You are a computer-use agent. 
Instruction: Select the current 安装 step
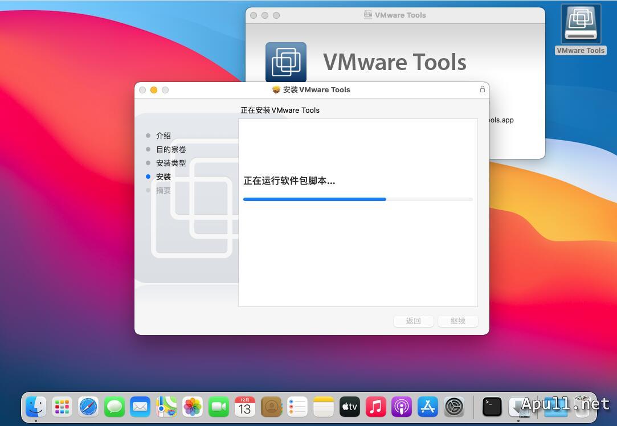tap(164, 177)
